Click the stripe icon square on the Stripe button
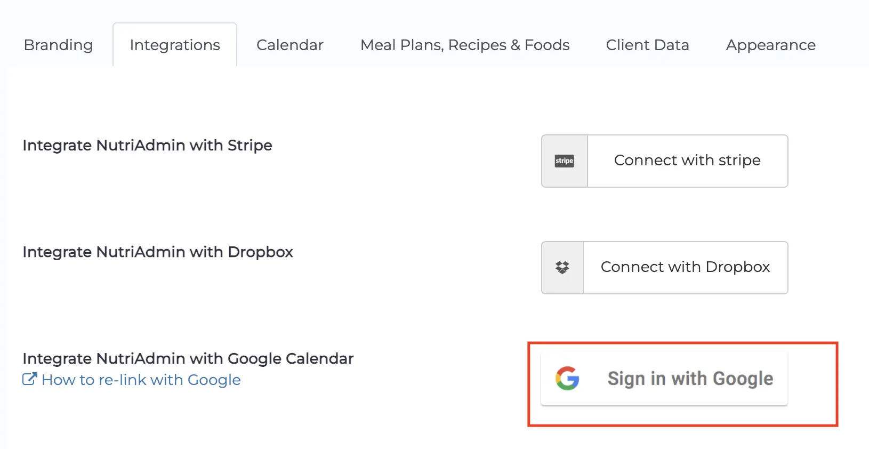 [x=564, y=161]
